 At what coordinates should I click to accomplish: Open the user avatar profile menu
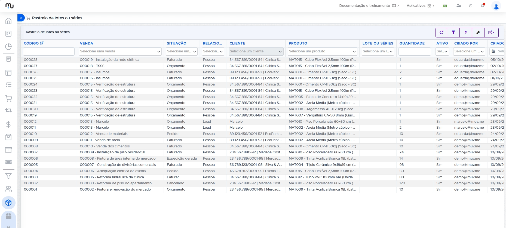click(496, 6)
